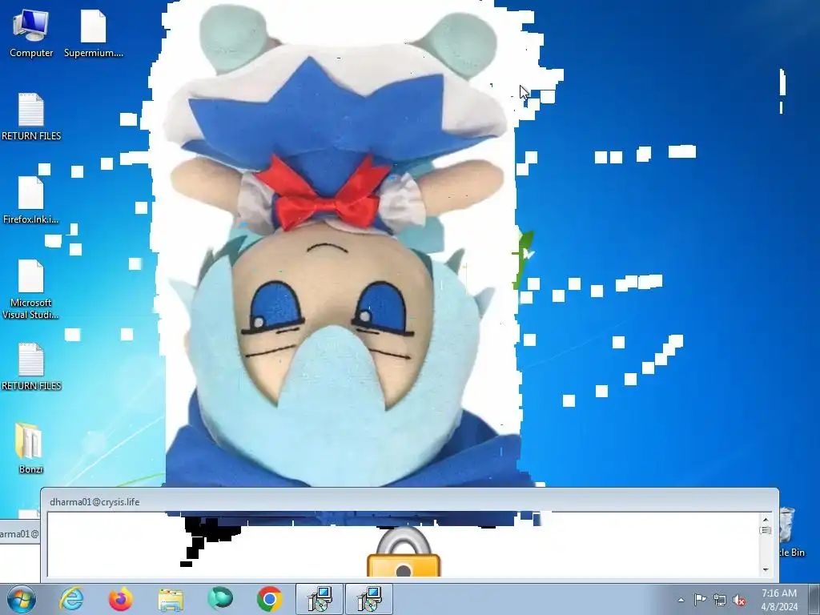820x615 pixels.
Task: Open the Bonzi folder
Action: click(x=30, y=448)
